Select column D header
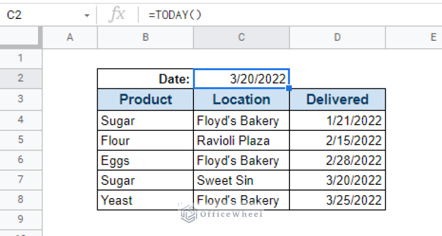Viewport: 442px width, 236px height. point(337,37)
